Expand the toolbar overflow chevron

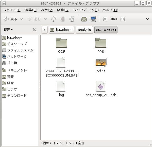point(147,19)
